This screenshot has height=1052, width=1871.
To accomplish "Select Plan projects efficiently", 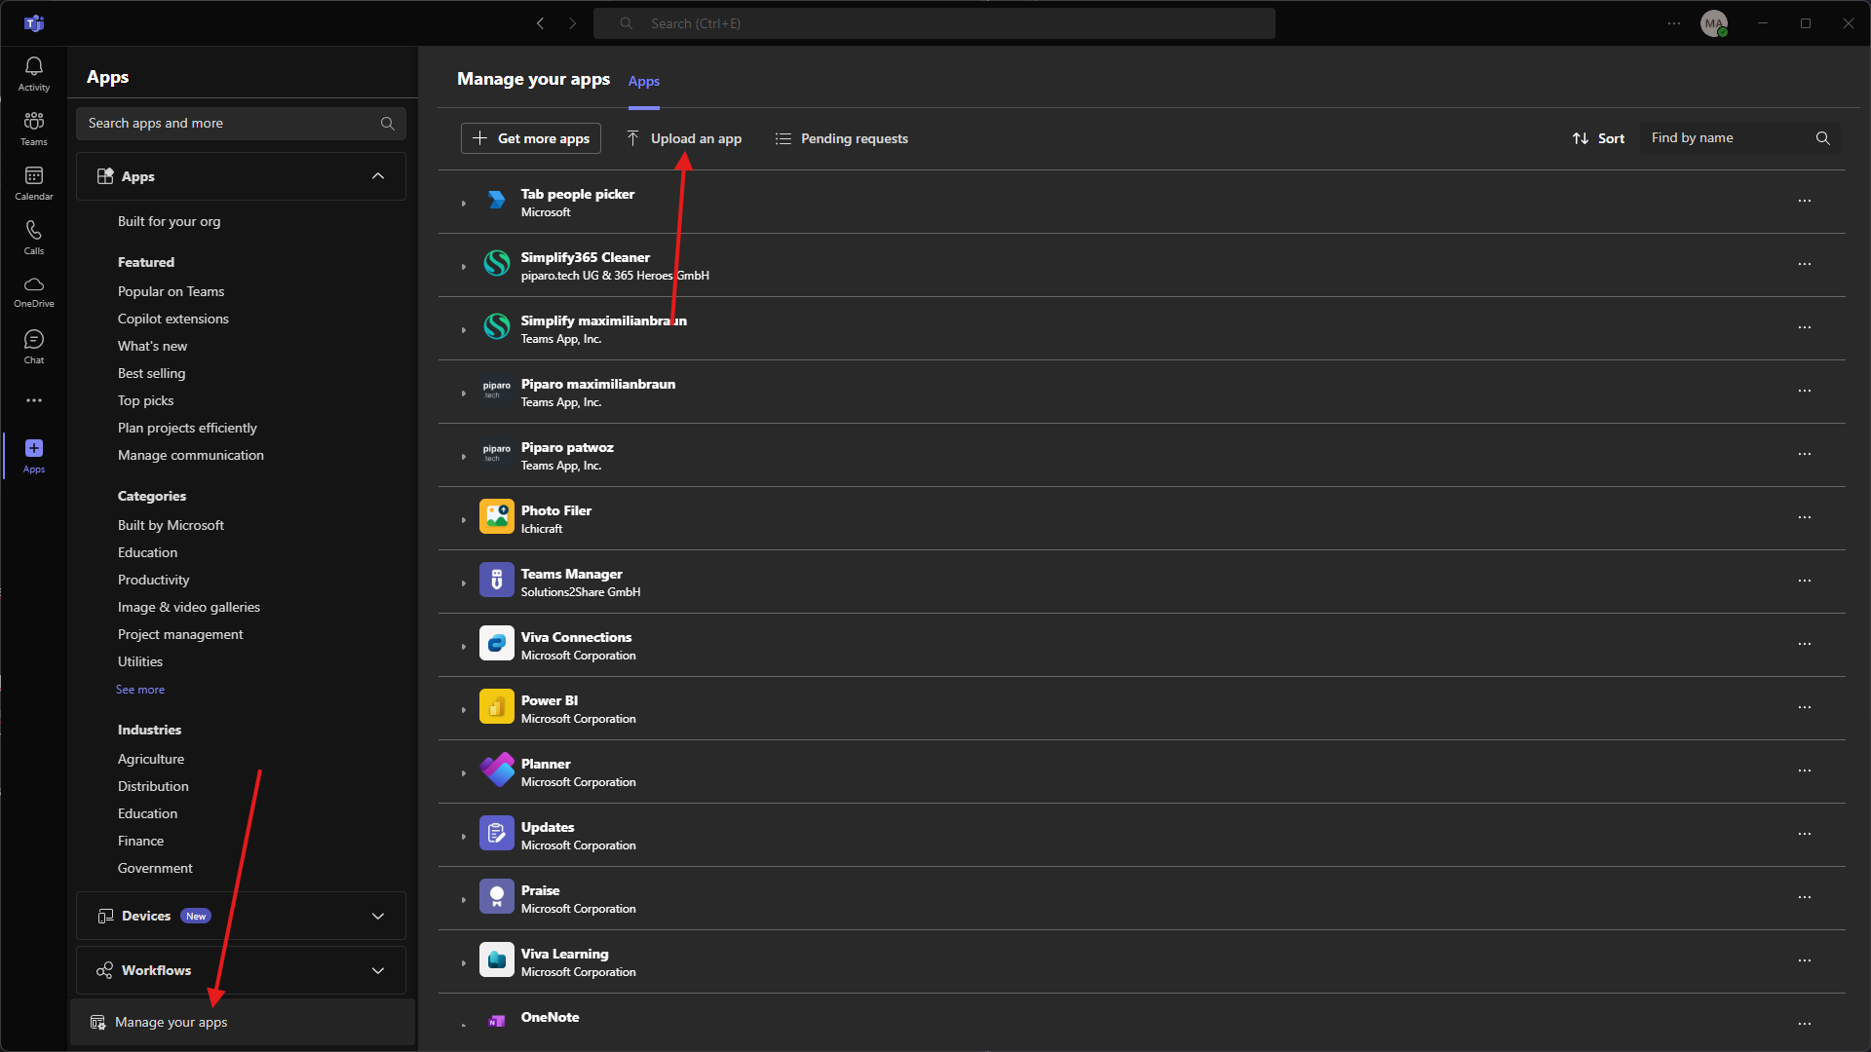I will [x=187, y=429].
